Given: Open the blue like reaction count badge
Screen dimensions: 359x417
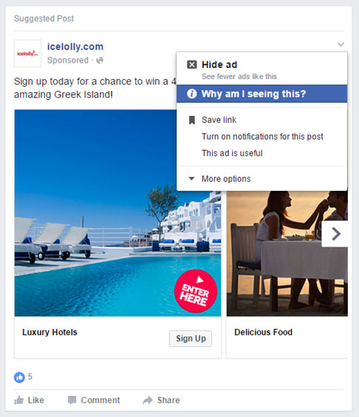Looking at the screenshot, I should click(x=19, y=377).
